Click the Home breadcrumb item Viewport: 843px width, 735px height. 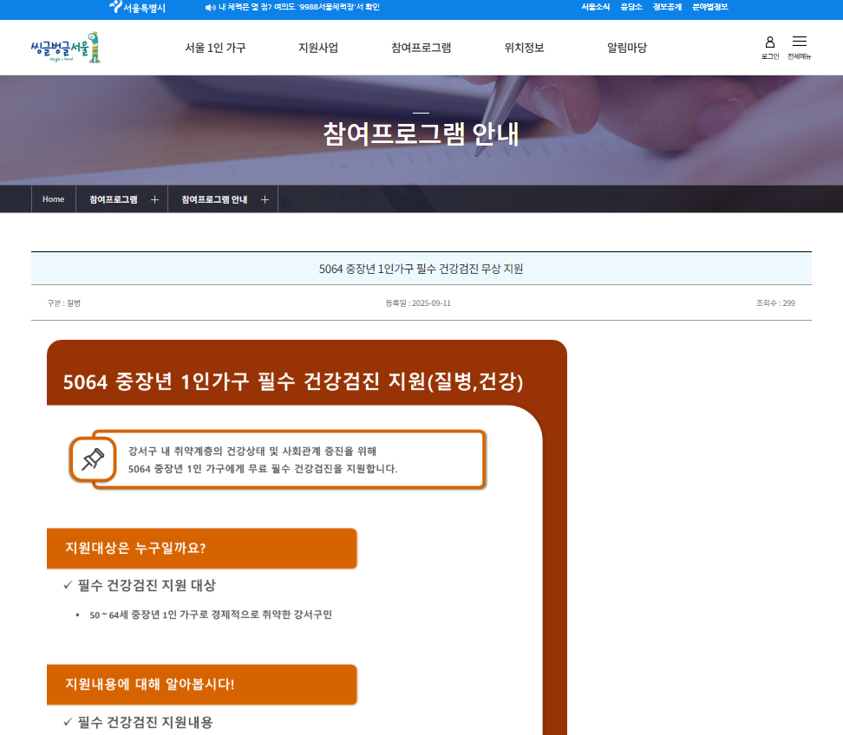(53, 198)
